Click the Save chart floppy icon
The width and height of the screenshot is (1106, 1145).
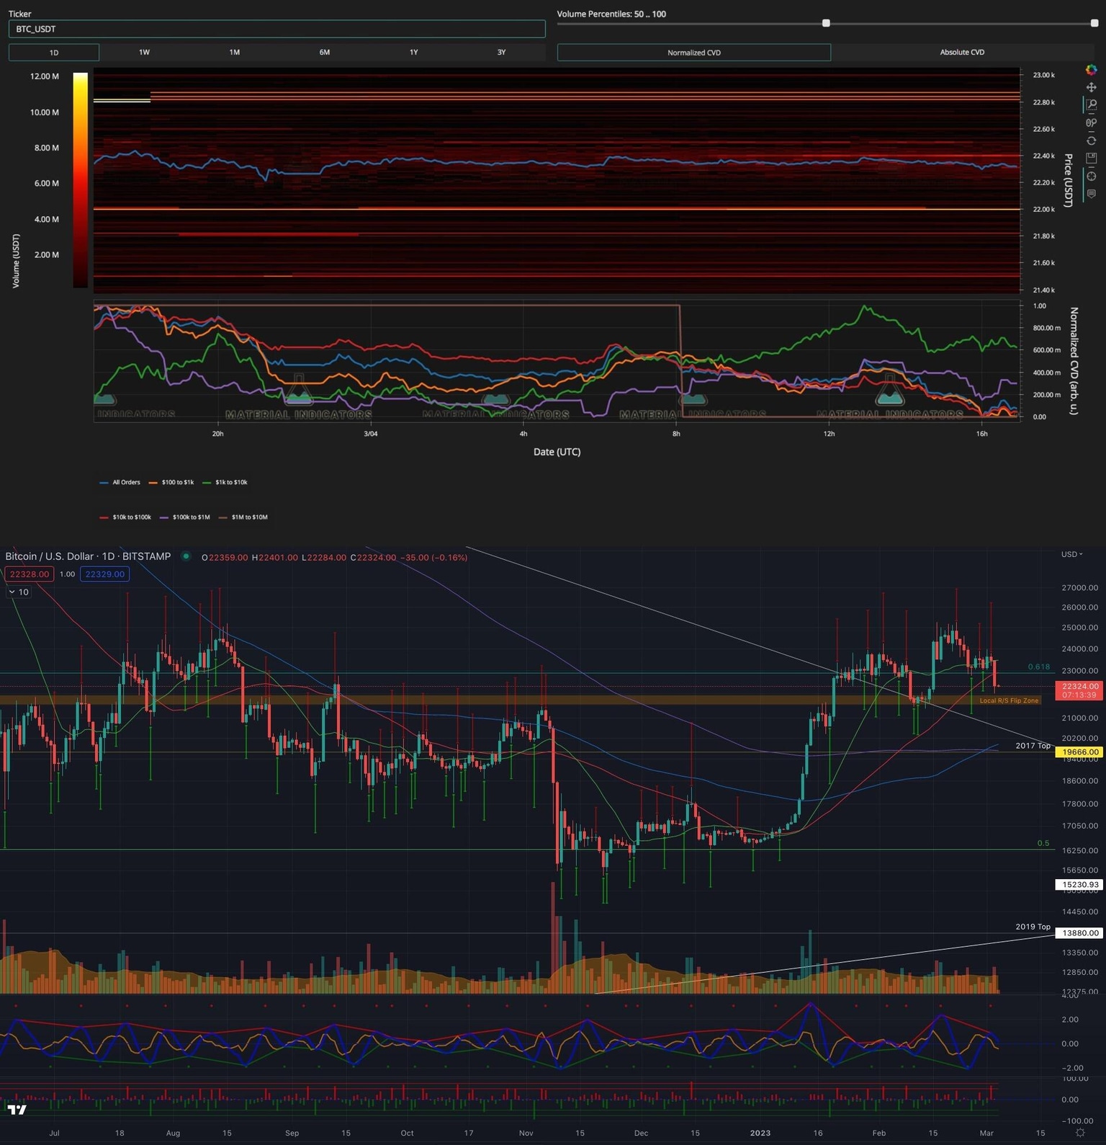[1091, 158]
